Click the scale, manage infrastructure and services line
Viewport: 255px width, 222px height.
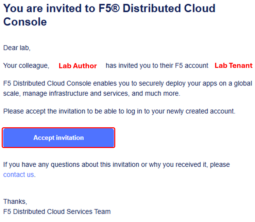92,94
